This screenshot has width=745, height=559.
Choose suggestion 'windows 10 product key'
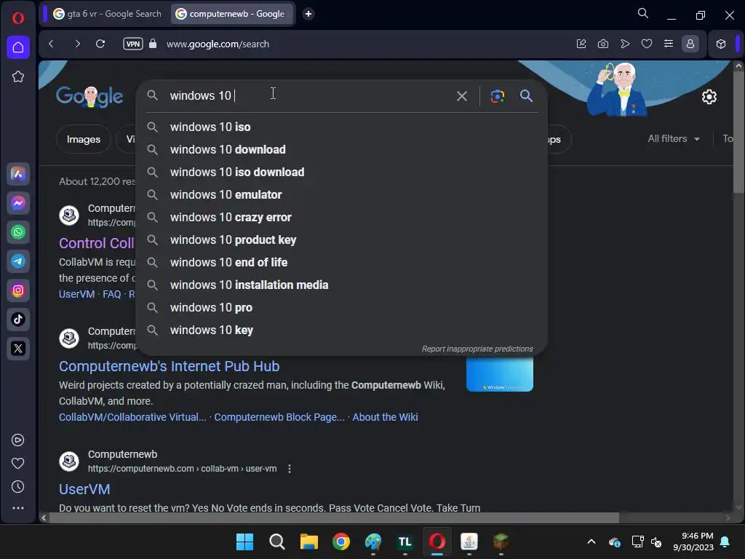click(342, 240)
